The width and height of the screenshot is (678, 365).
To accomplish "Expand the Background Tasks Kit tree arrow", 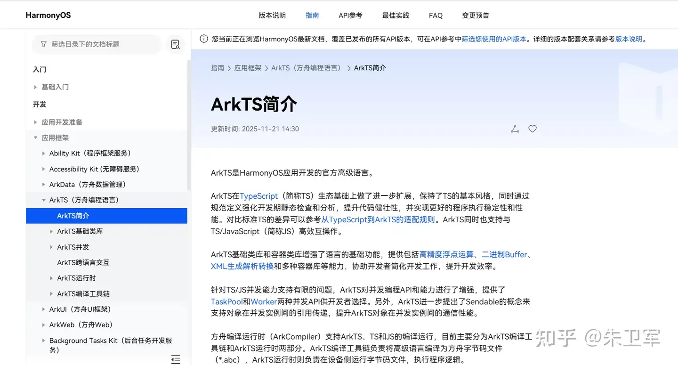I will (x=43, y=341).
